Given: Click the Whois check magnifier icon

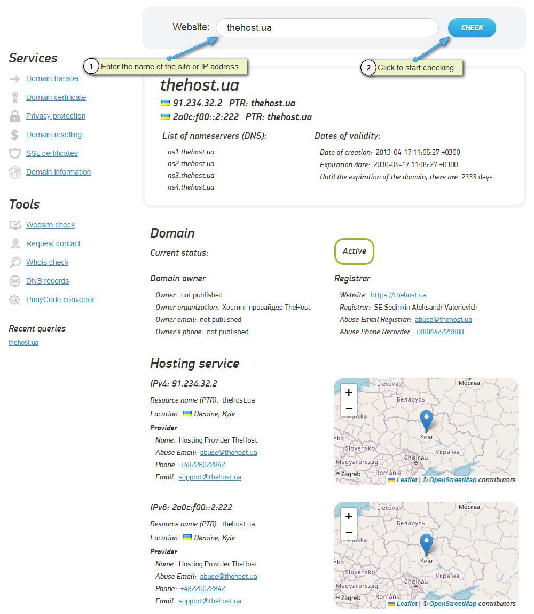Looking at the screenshot, I should (x=15, y=262).
